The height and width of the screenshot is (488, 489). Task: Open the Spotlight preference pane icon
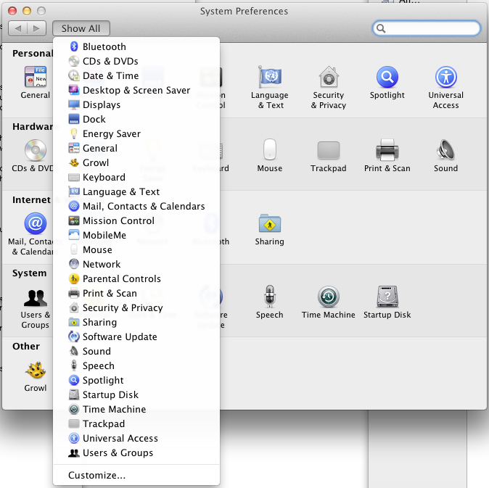click(387, 78)
